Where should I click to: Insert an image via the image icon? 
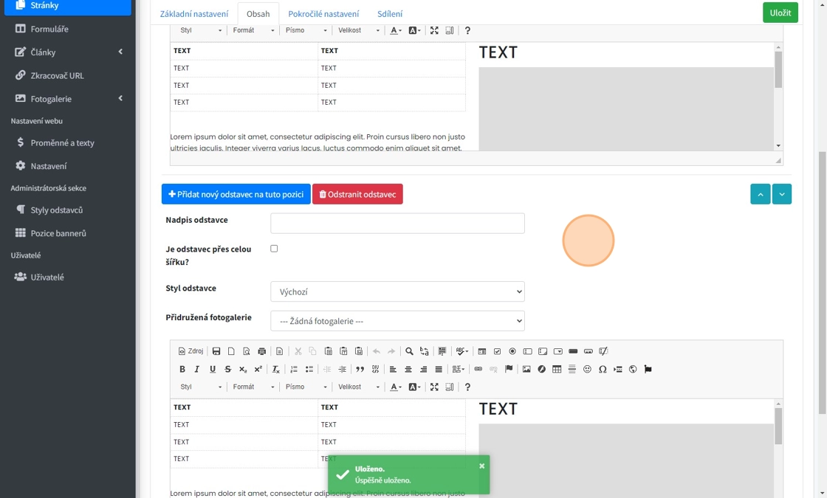click(x=526, y=369)
